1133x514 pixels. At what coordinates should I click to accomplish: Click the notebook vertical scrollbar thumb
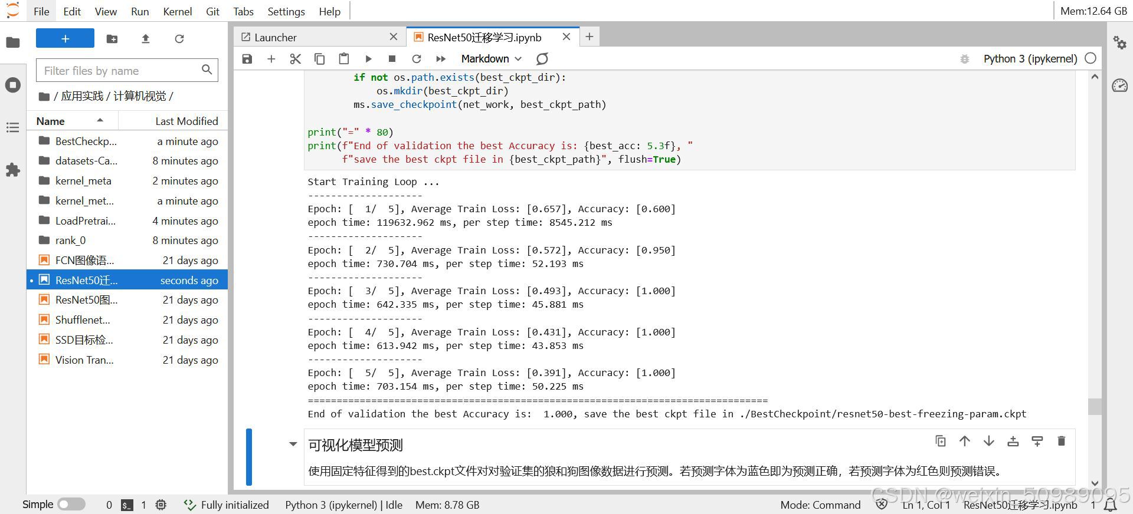[1095, 407]
